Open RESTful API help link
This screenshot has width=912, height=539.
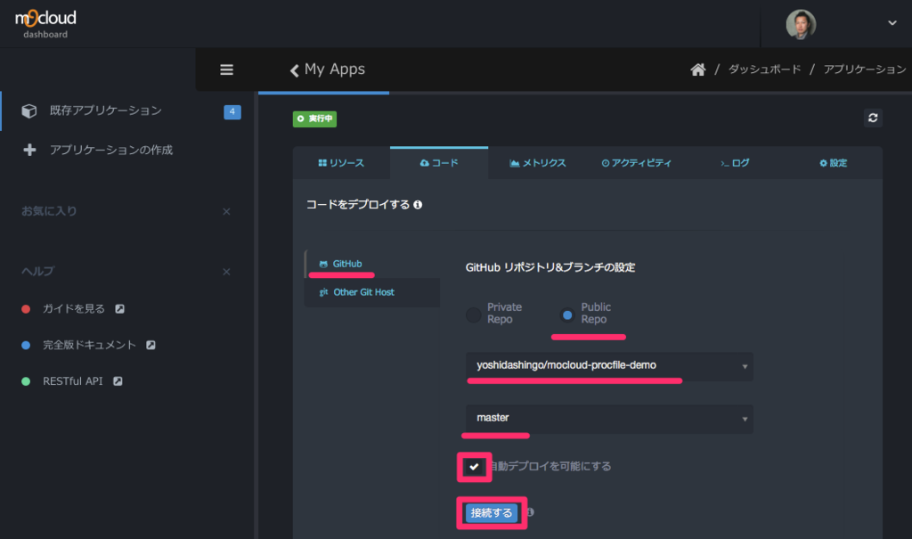click(x=73, y=381)
